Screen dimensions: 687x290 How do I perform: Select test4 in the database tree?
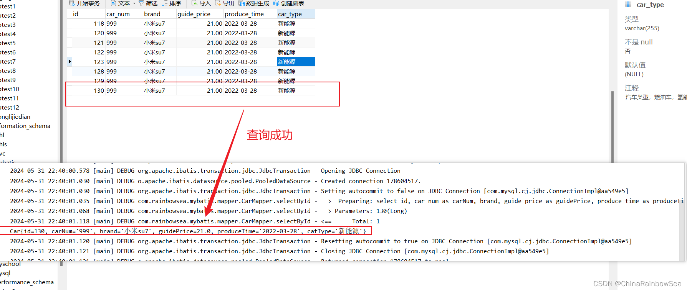coord(8,34)
